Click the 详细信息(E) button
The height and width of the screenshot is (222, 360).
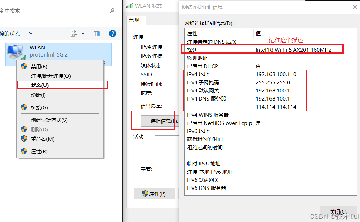160,121
